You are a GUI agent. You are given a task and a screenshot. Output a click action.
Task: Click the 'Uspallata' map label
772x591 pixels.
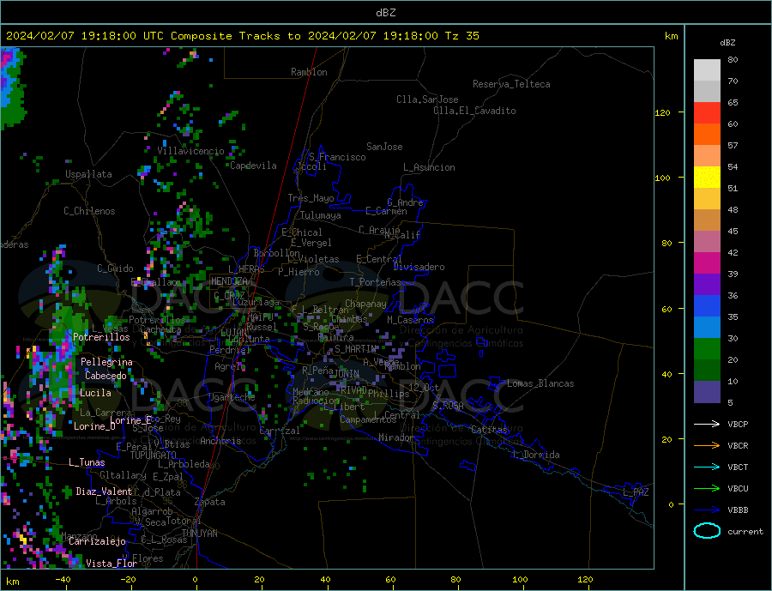tap(88, 174)
